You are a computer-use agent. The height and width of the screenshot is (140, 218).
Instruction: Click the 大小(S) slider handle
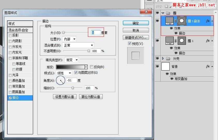coord(63,33)
